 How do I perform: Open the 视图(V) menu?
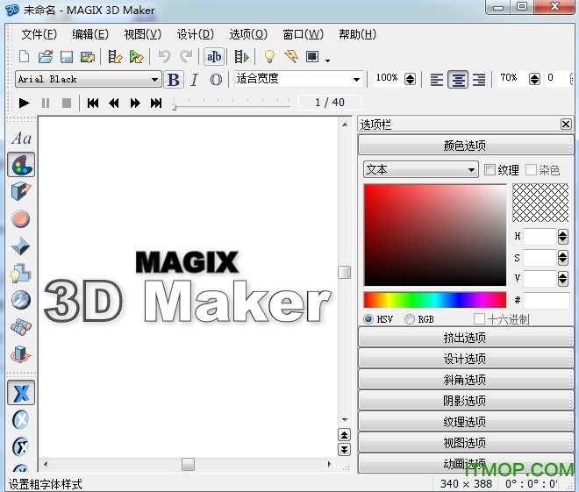click(x=143, y=35)
